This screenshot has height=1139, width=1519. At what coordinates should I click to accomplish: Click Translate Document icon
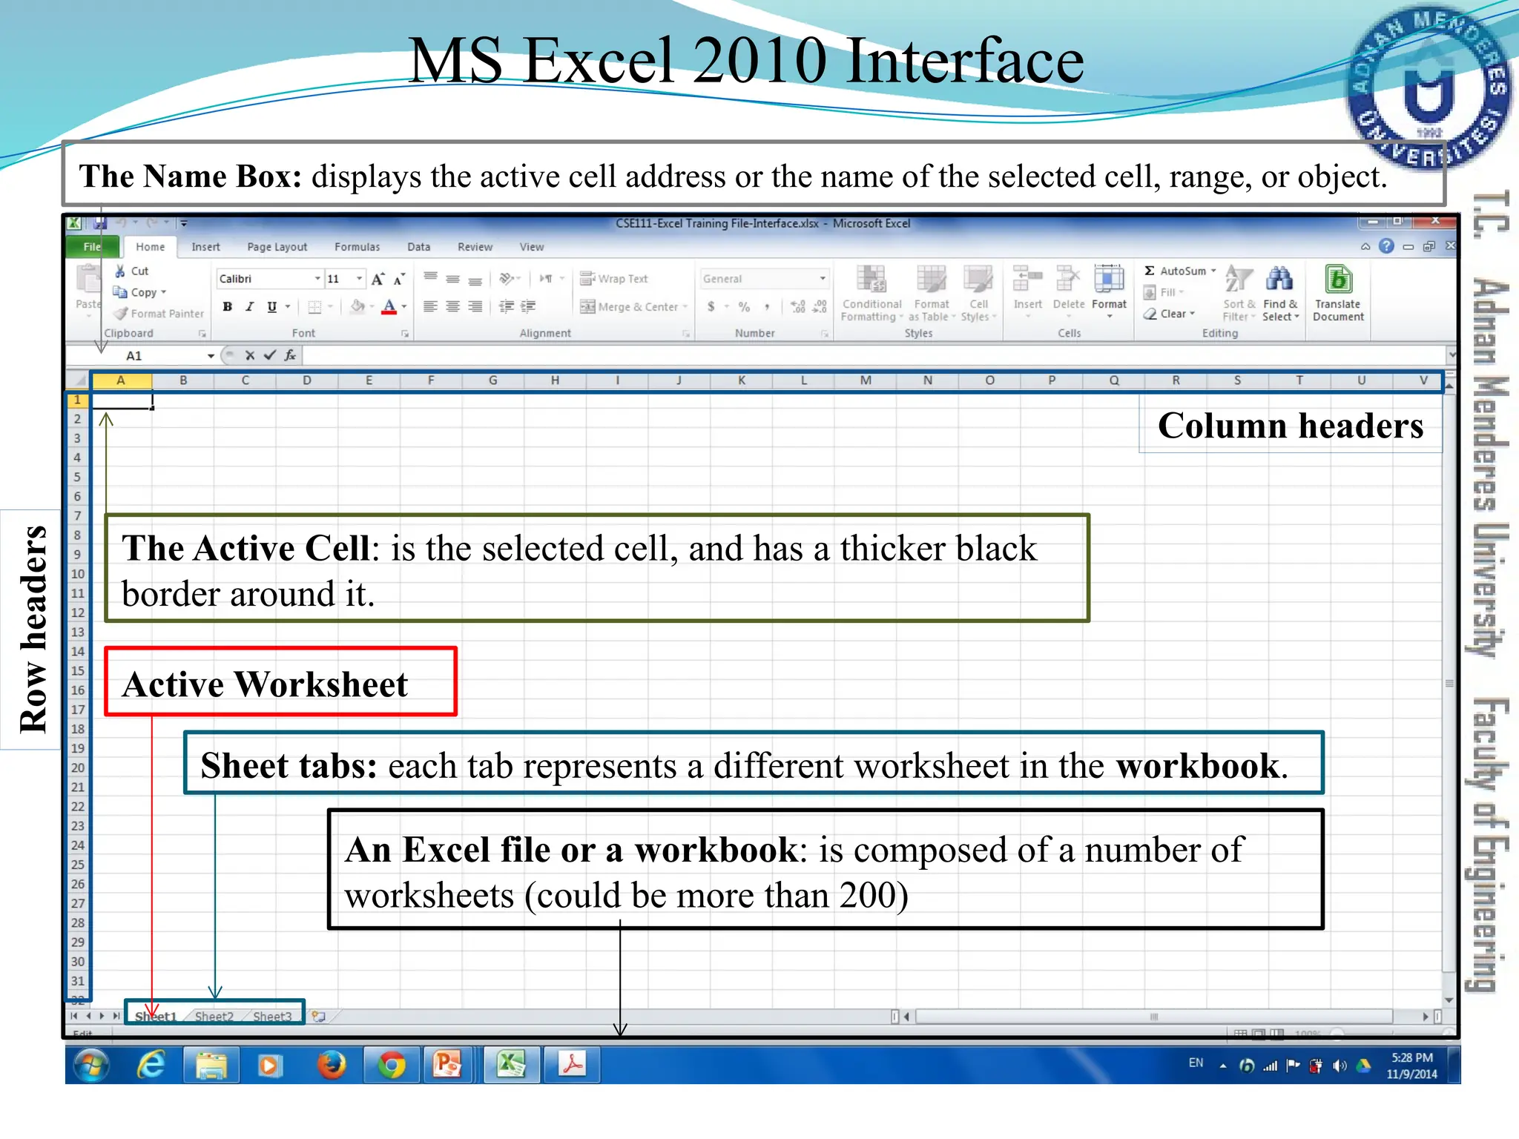point(1338,280)
